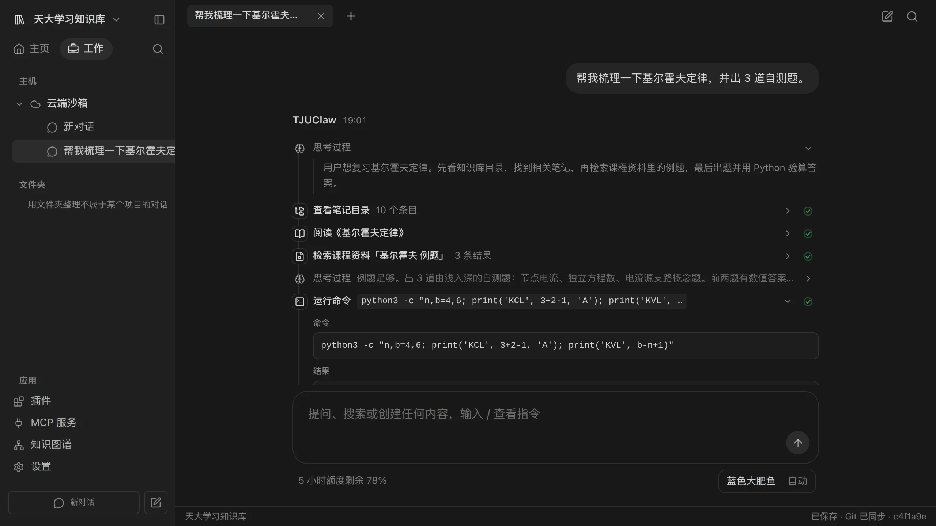
Task: Click the brain icon beside first 思考过程
Action: pos(300,148)
